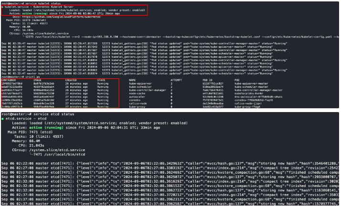Click the CREATED column header
Image resolution: width=341 pixels, height=207 pixels.
(71, 80)
